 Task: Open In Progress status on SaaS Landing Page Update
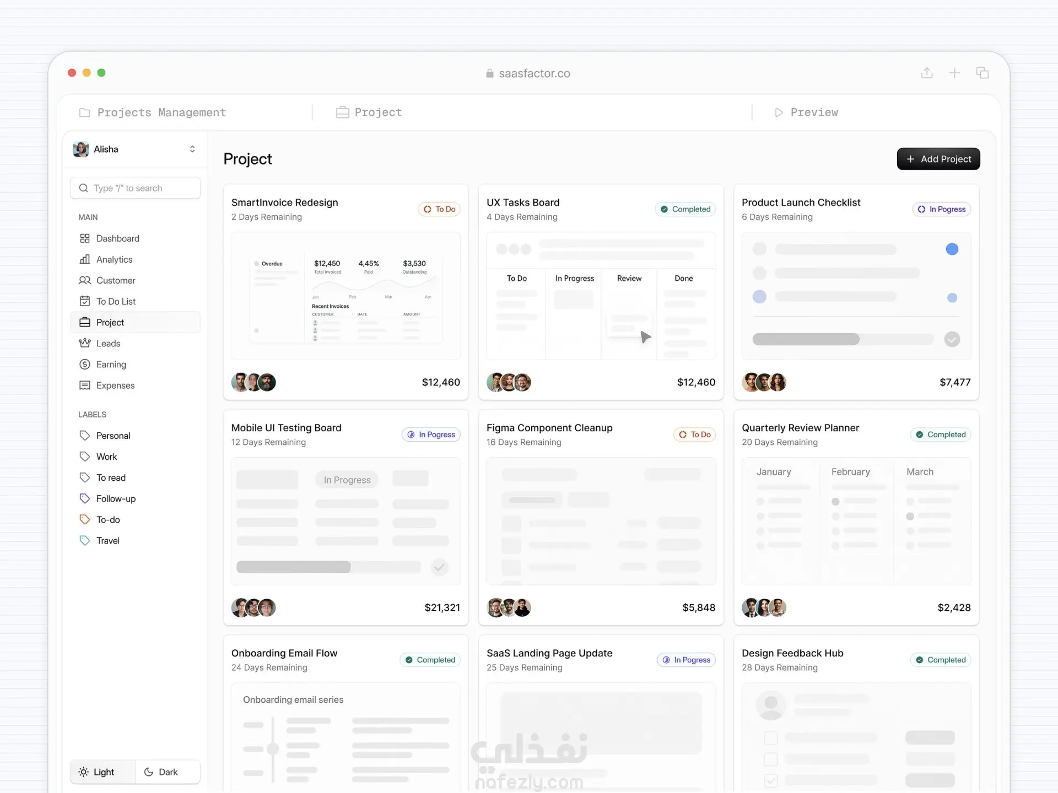686,660
